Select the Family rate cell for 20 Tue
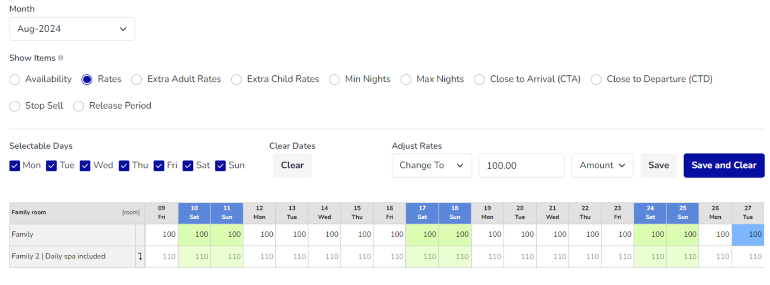Image resolution: width=770 pixels, height=285 pixels. pyautogui.click(x=520, y=234)
